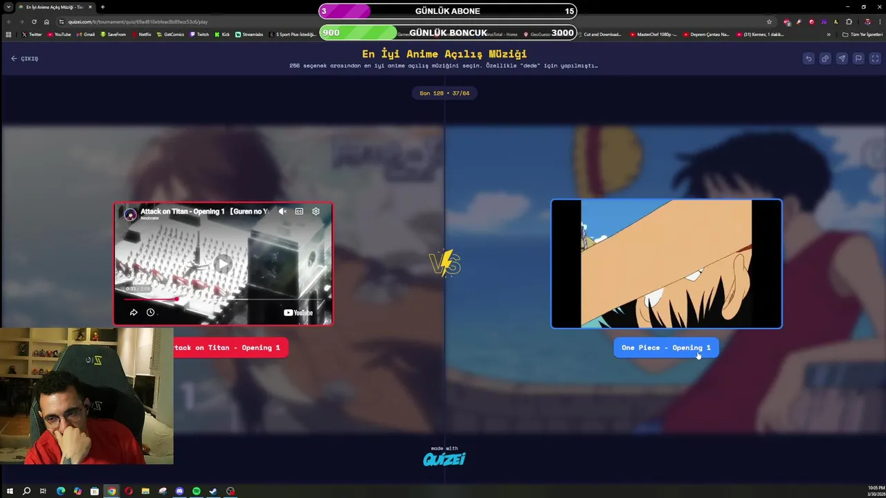
Task: Unmute the Attack on Titan YouTube video
Action: click(x=282, y=212)
